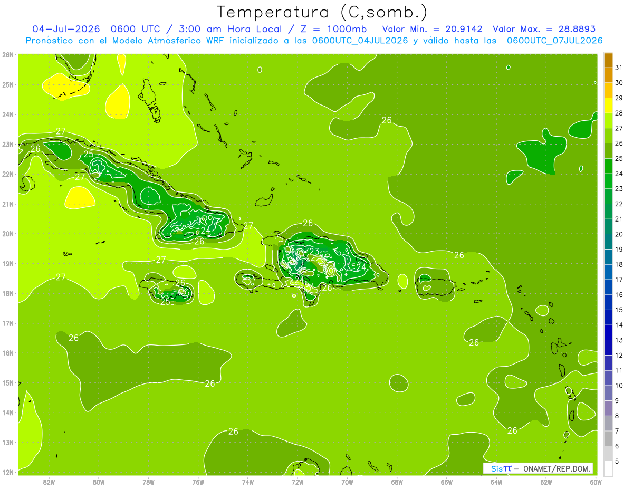Pick the yellow legend swatch between 28 and 29
The width and height of the screenshot is (633, 489).
pos(608,105)
